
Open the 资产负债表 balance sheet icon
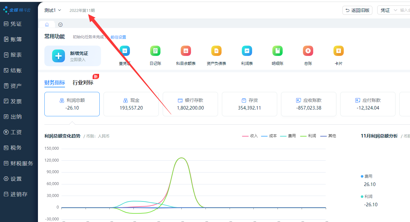pos(216,51)
